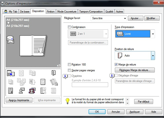Enable the Combinaison checkbox
The image size is (164, 118).
69,27
